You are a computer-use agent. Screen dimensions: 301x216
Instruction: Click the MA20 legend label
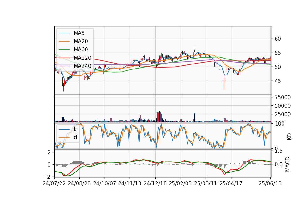click(81, 41)
